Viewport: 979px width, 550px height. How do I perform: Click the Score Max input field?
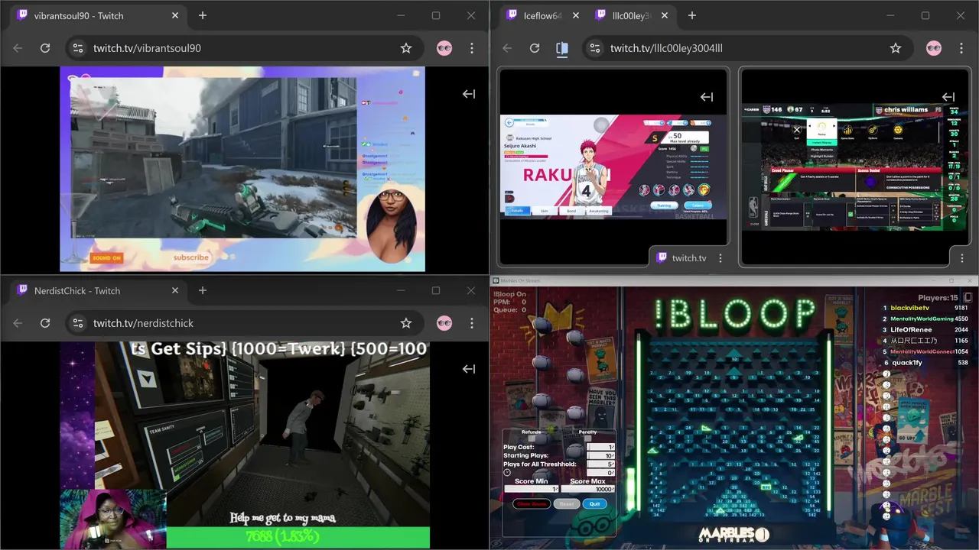(x=587, y=489)
